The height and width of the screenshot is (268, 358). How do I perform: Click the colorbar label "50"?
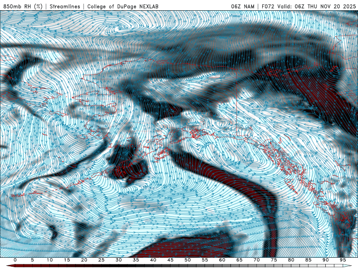click(188, 260)
